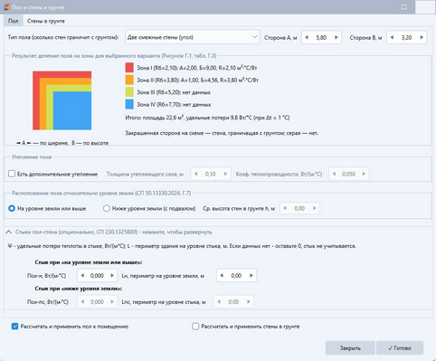Decrease Сторона B value with left arrow
This screenshot has width=436, height=361.
(392, 37)
